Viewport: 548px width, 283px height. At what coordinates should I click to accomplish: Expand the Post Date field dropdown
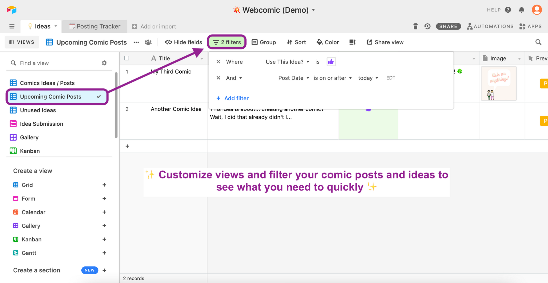[293, 78]
